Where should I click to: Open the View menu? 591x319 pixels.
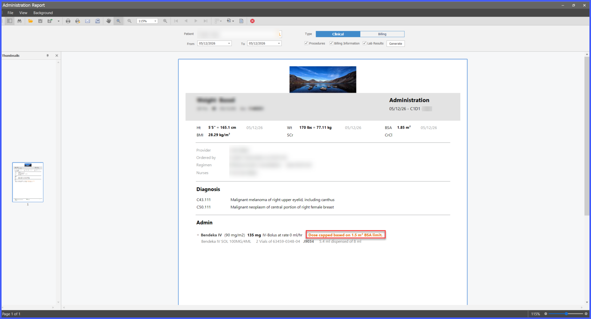pyautogui.click(x=23, y=13)
